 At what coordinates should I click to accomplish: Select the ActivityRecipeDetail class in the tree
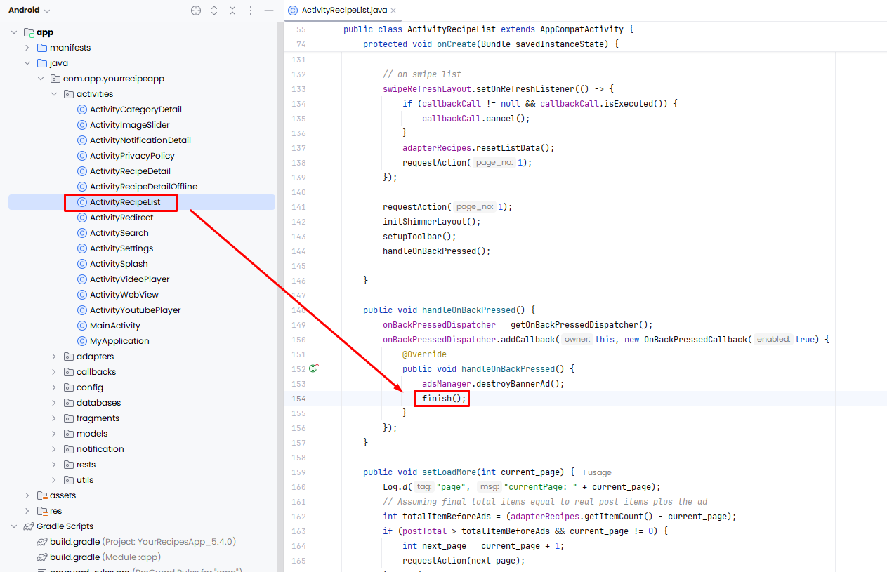coord(130,171)
